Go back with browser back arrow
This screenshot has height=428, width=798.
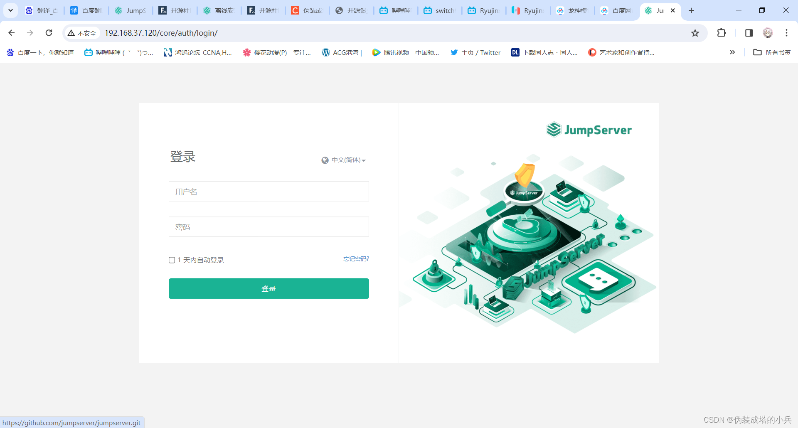pyautogui.click(x=12, y=33)
